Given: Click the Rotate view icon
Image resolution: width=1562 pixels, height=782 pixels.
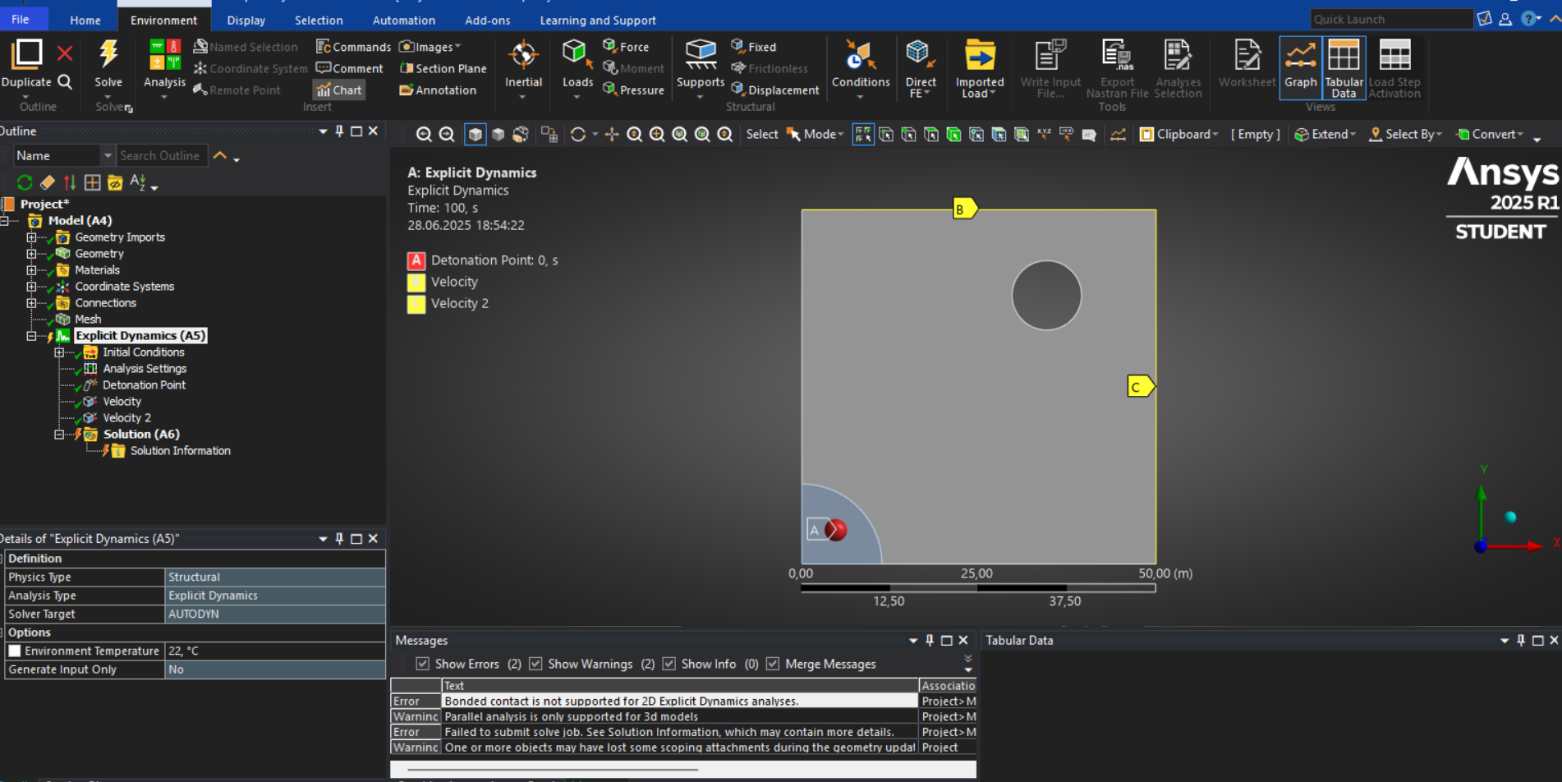Looking at the screenshot, I should pyautogui.click(x=578, y=135).
